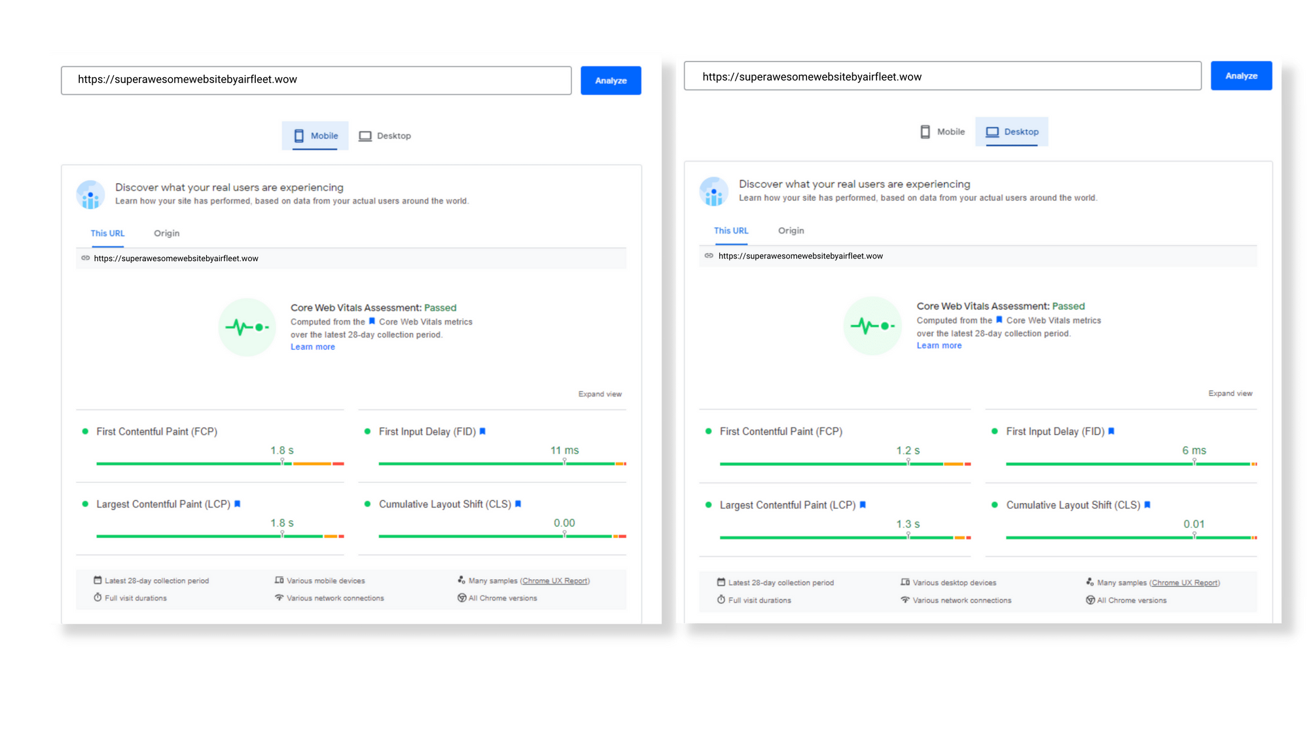The image size is (1309, 736).
Task: Switch to the Desktop tab in left panel
Action: click(x=386, y=136)
